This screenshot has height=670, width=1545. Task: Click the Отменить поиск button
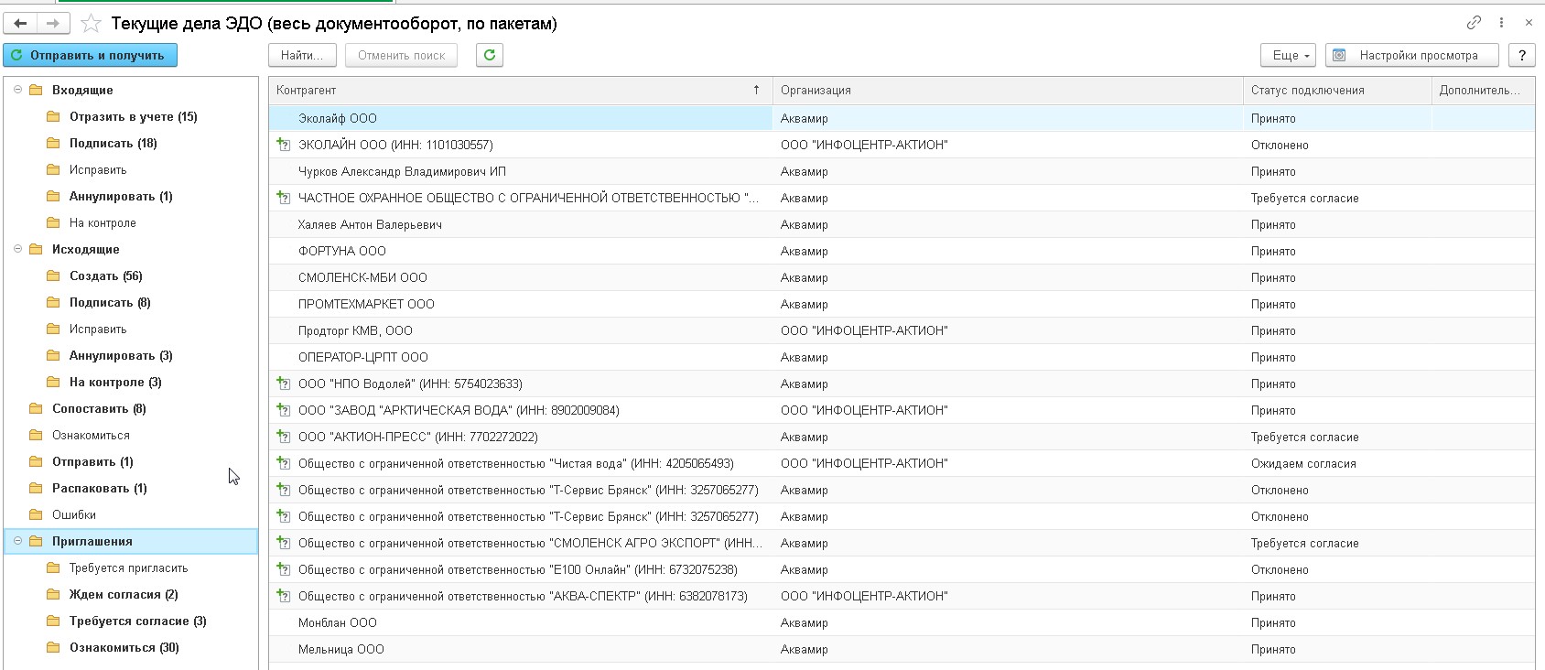(401, 55)
